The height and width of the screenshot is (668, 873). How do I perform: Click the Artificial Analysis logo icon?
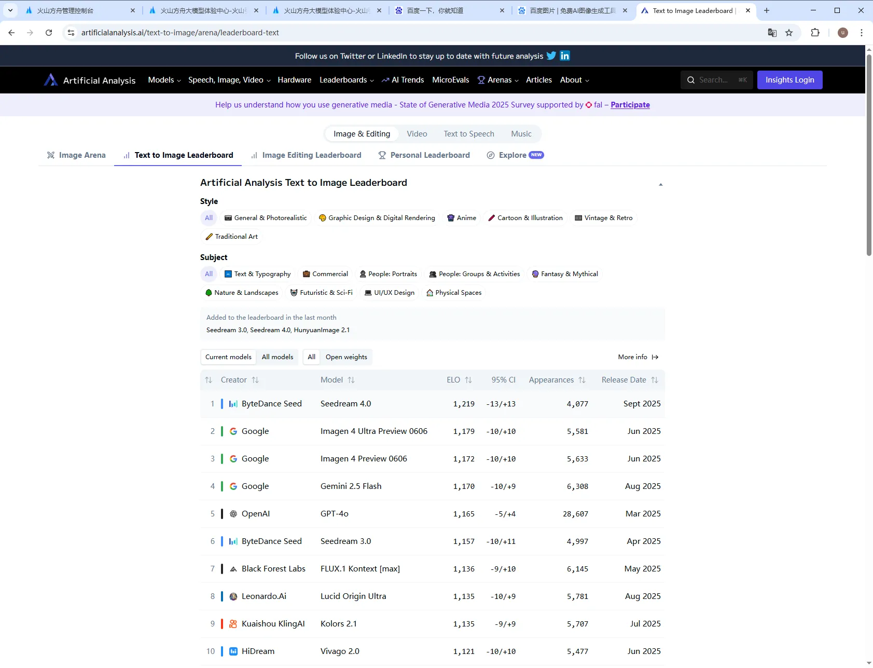pos(51,80)
